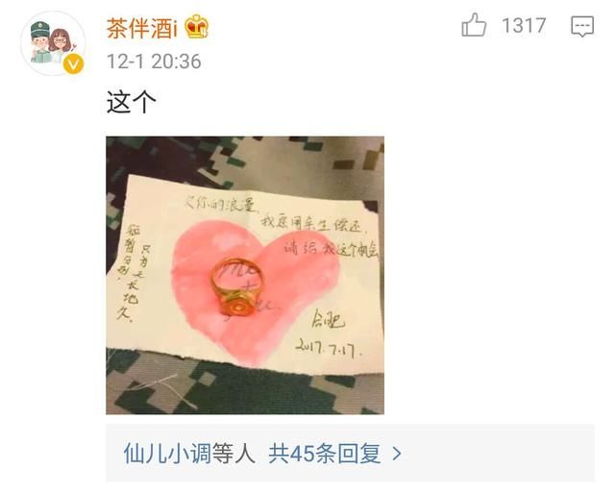Tap the gray reply summary bar
Viewport: 615px width, 495px height.
point(350,453)
